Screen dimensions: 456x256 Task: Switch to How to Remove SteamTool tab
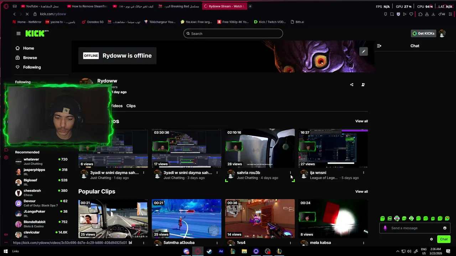87,6
